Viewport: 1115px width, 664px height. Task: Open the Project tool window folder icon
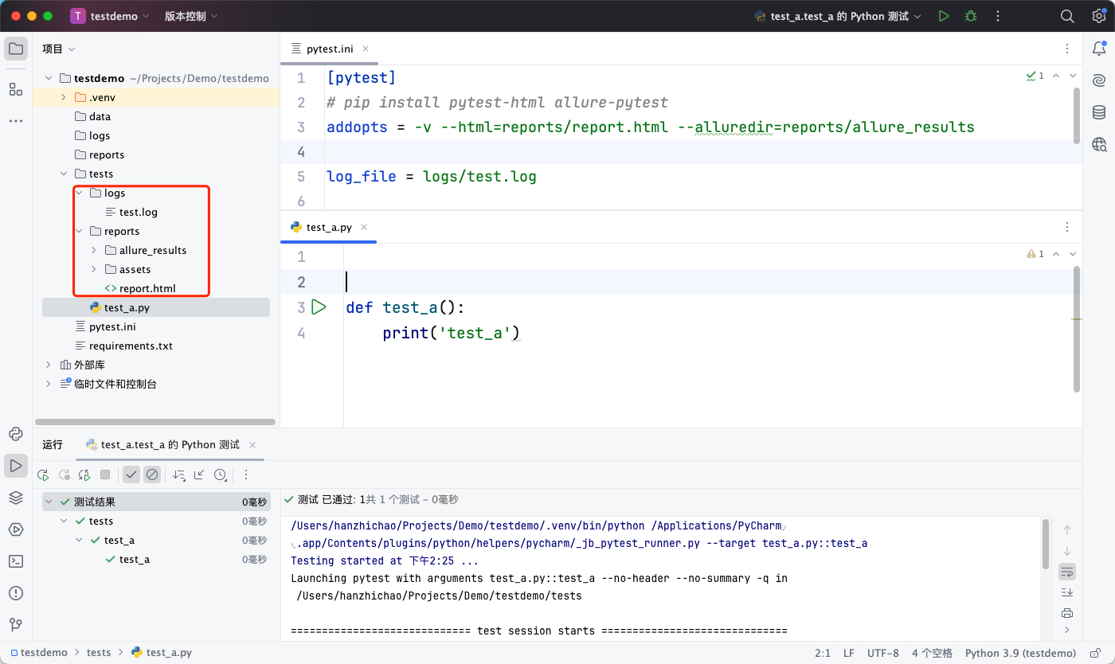(16, 49)
